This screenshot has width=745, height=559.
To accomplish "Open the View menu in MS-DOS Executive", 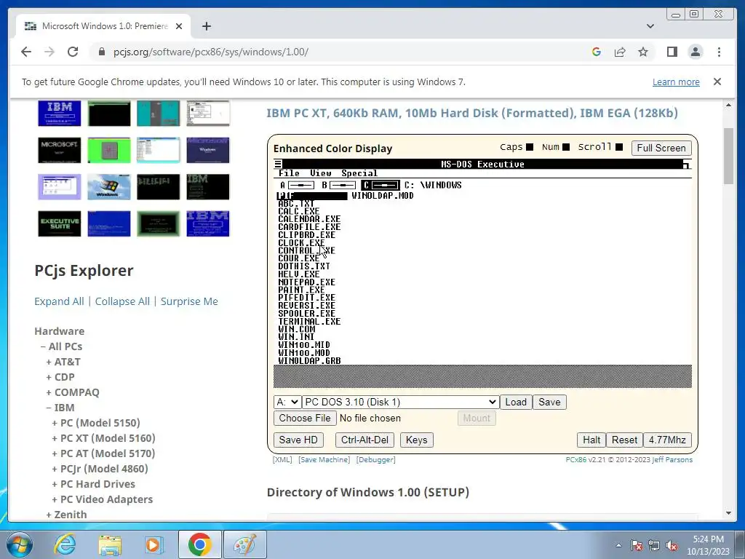I will tap(321, 173).
